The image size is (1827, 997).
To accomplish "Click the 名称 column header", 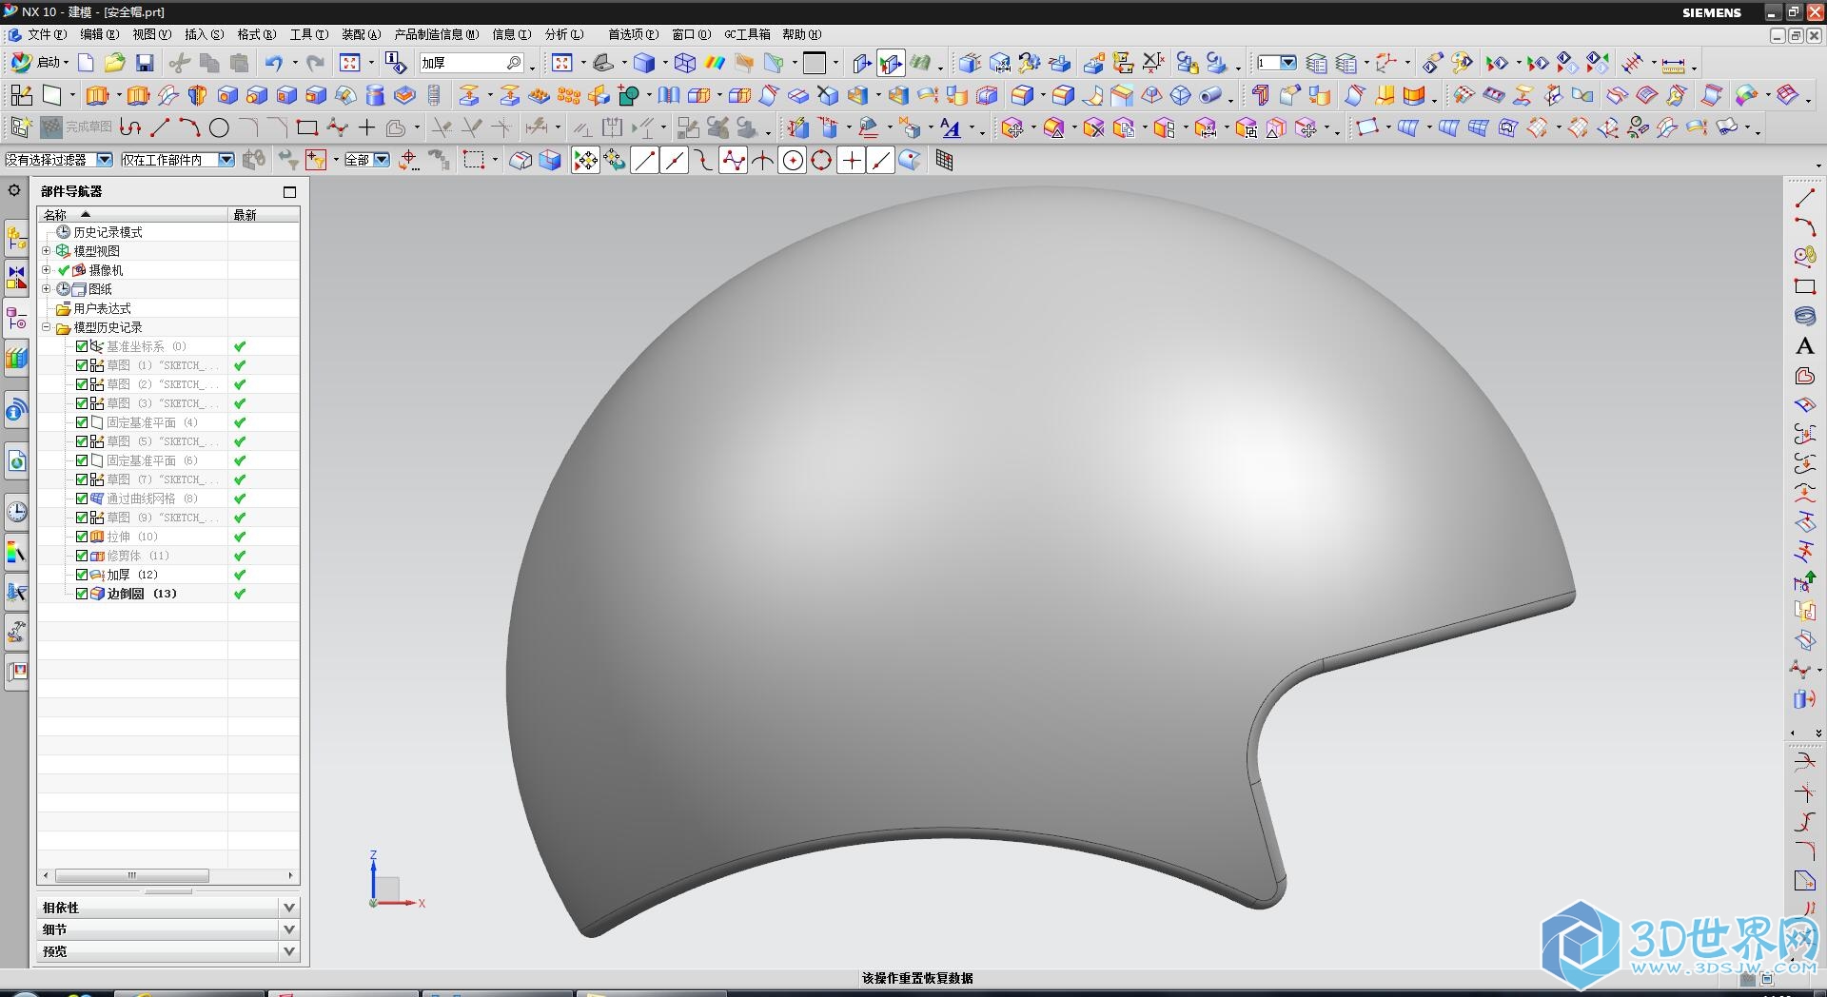I will (x=132, y=215).
